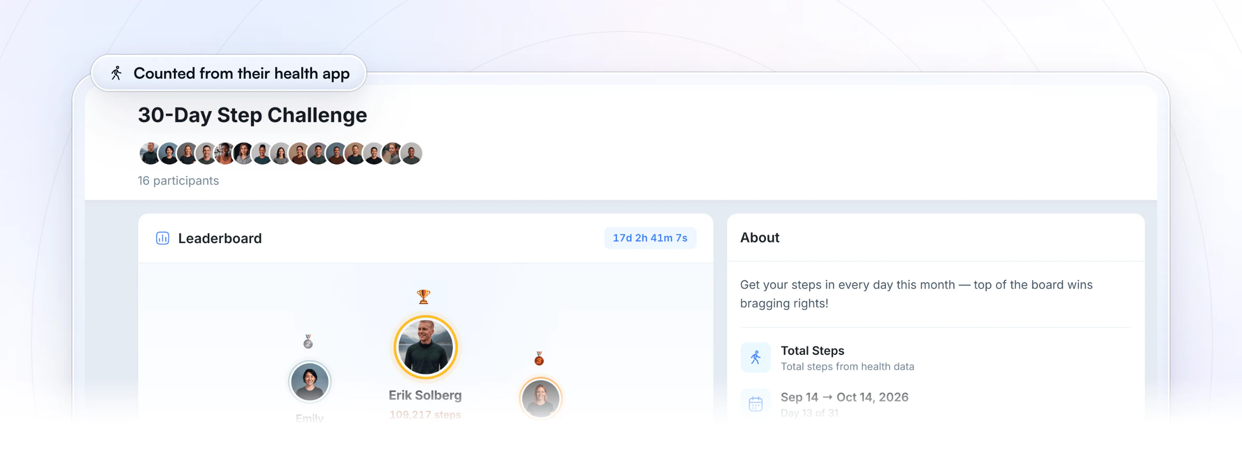1242x449 pixels.
Task: Click the '16 participants' text
Action: point(178,181)
